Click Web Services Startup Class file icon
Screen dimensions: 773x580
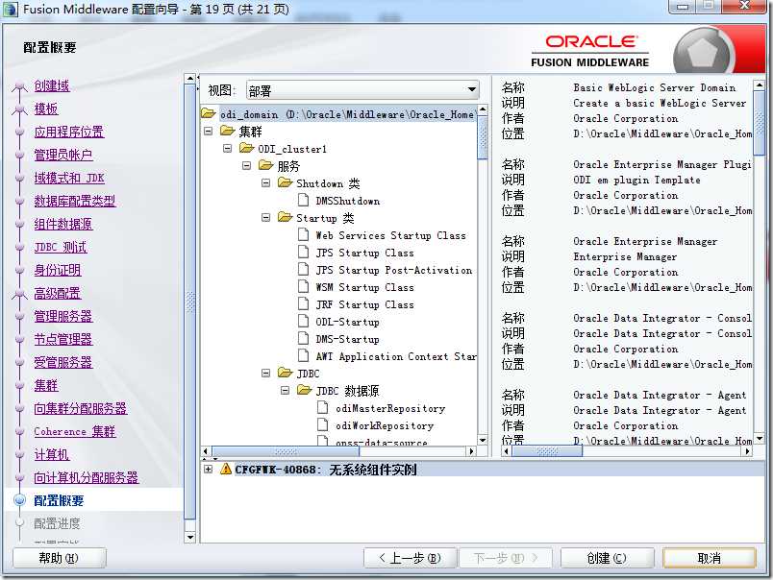click(304, 234)
